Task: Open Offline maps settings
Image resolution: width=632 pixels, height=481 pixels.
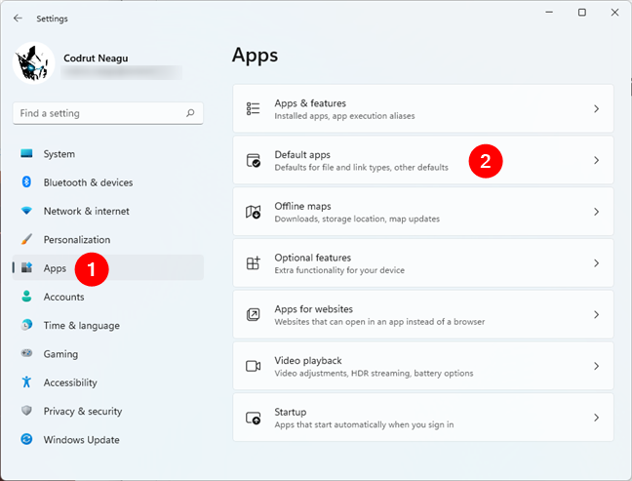Action: pyautogui.click(x=423, y=212)
